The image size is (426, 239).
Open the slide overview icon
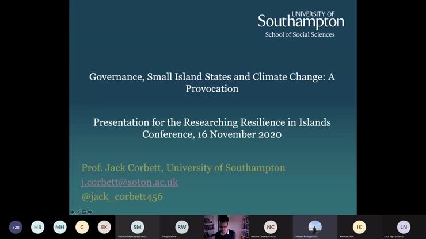[x=84, y=212]
